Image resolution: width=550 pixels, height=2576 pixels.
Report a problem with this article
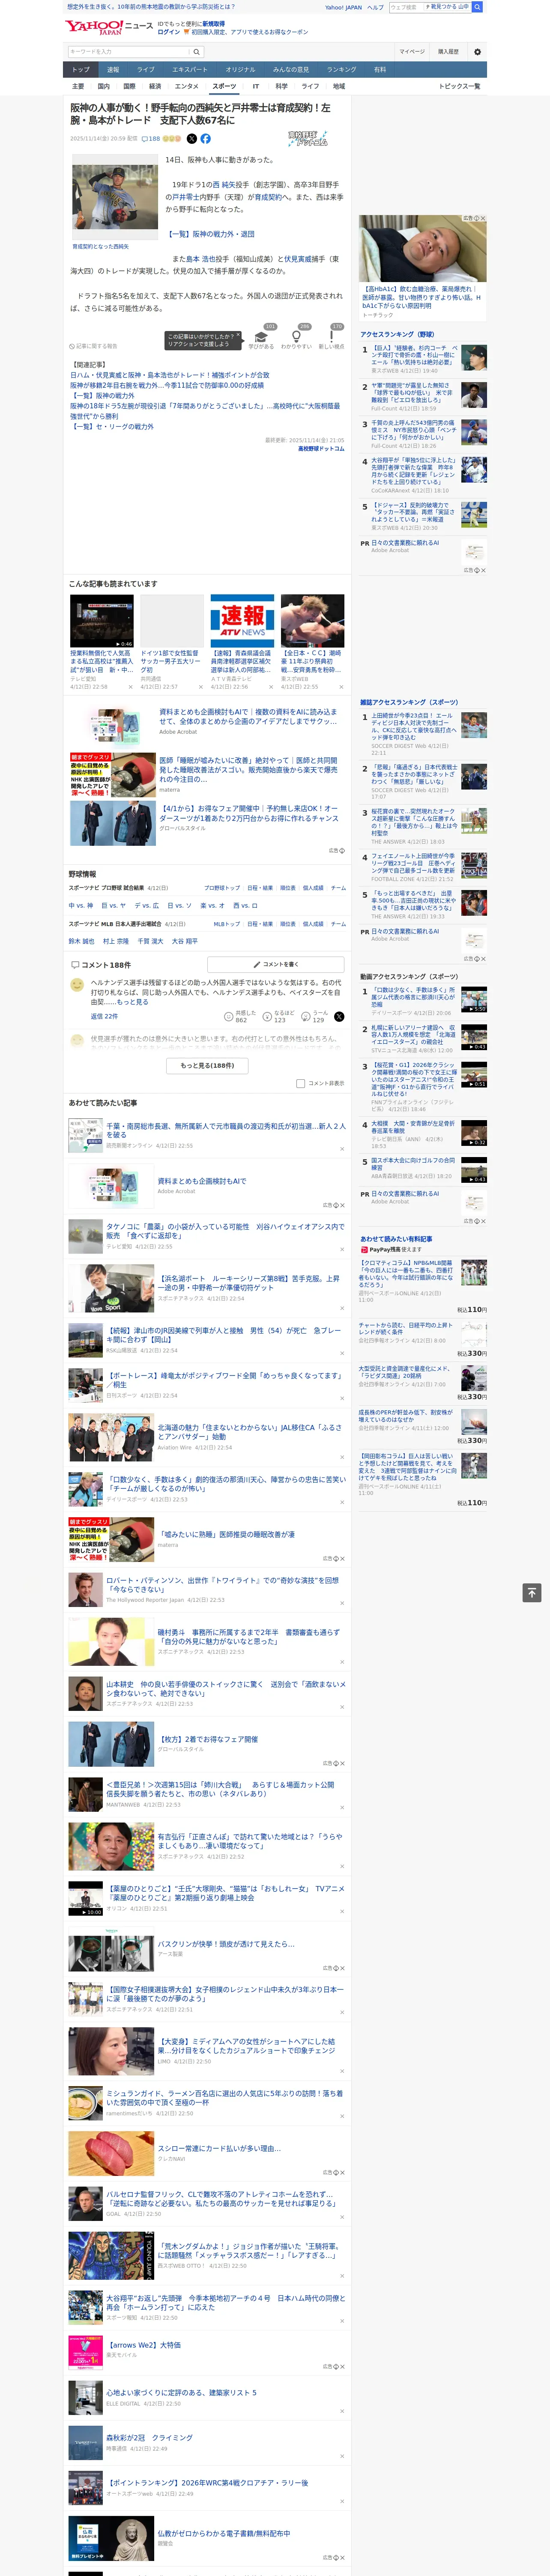(94, 346)
